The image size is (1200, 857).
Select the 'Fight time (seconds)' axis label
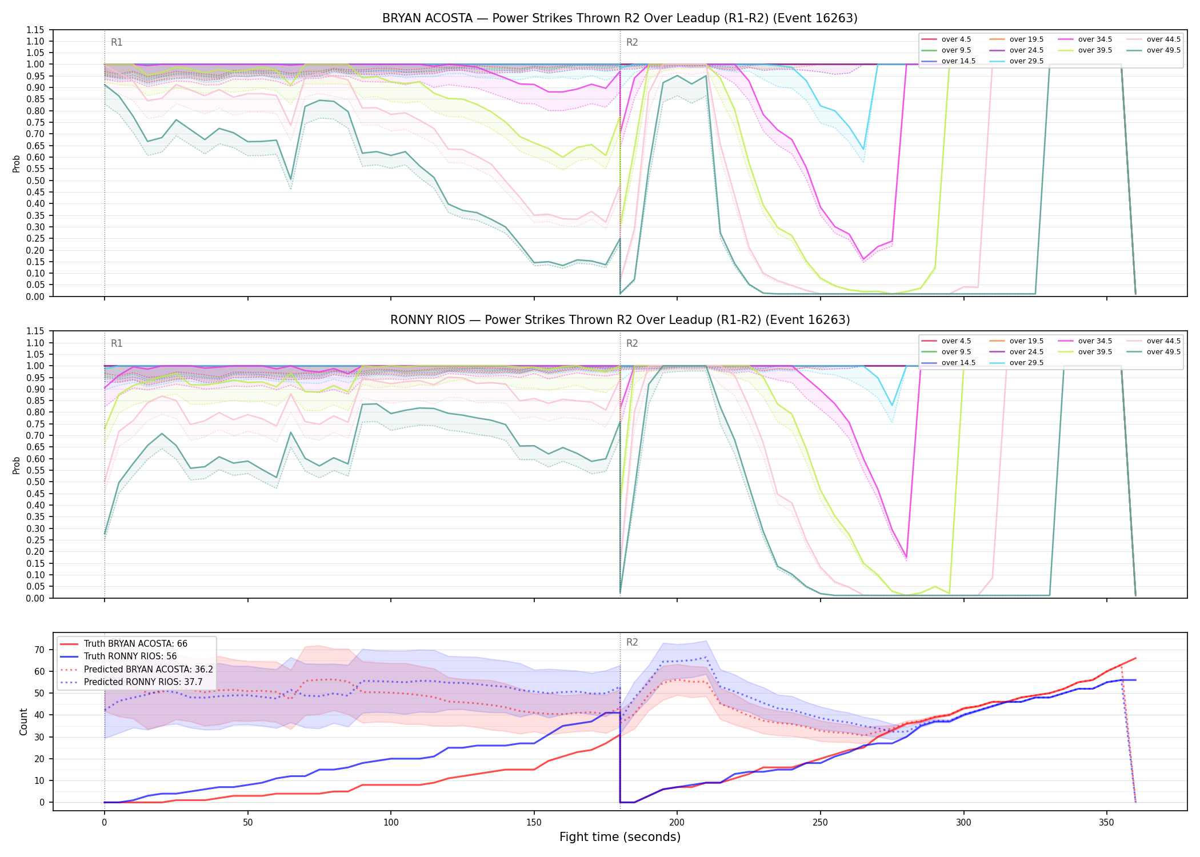pyautogui.click(x=620, y=837)
